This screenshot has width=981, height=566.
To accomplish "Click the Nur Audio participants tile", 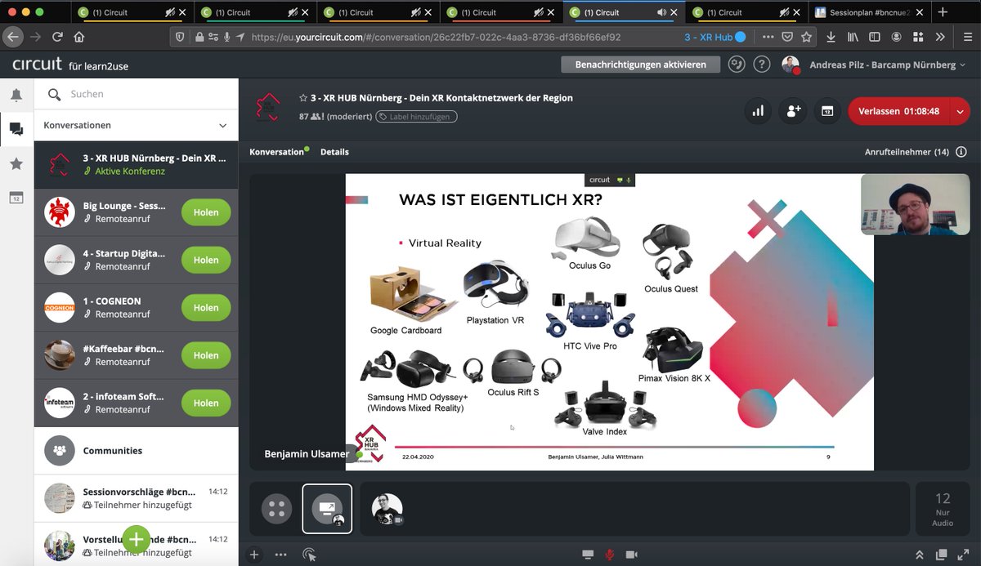I will (943, 509).
